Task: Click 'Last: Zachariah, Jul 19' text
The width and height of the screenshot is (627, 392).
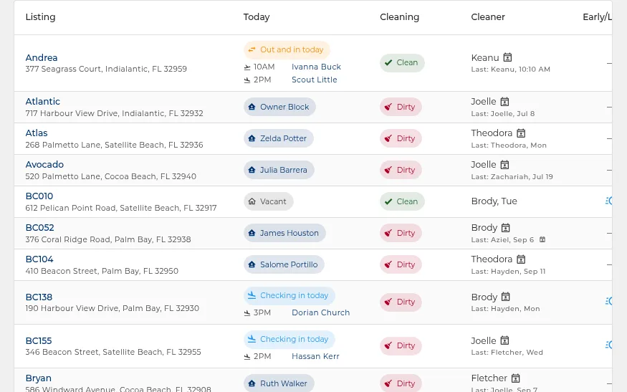Action: click(512, 177)
